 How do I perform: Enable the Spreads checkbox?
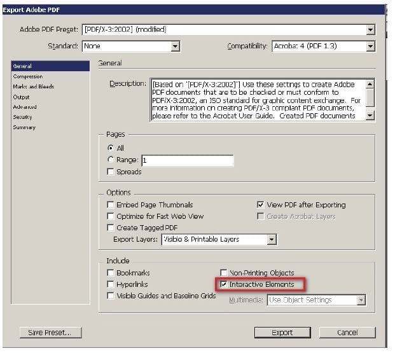coord(111,172)
